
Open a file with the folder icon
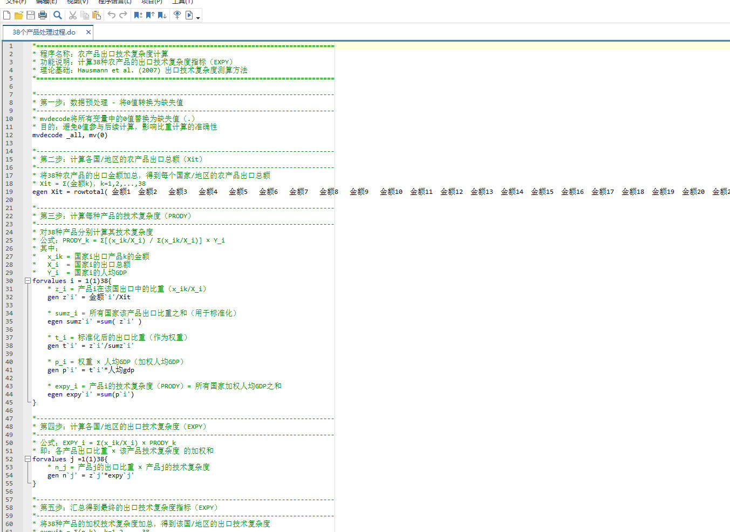[19, 15]
